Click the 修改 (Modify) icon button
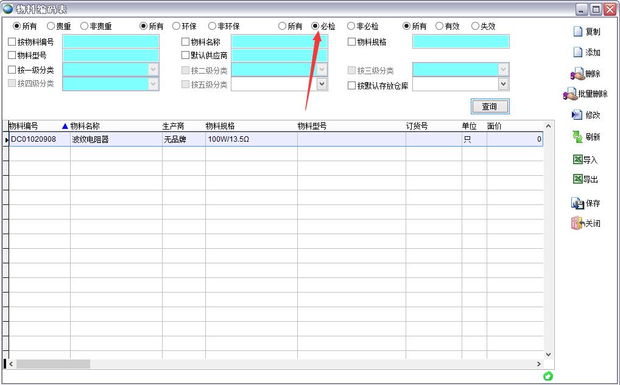This screenshot has height=385, width=620. click(577, 115)
